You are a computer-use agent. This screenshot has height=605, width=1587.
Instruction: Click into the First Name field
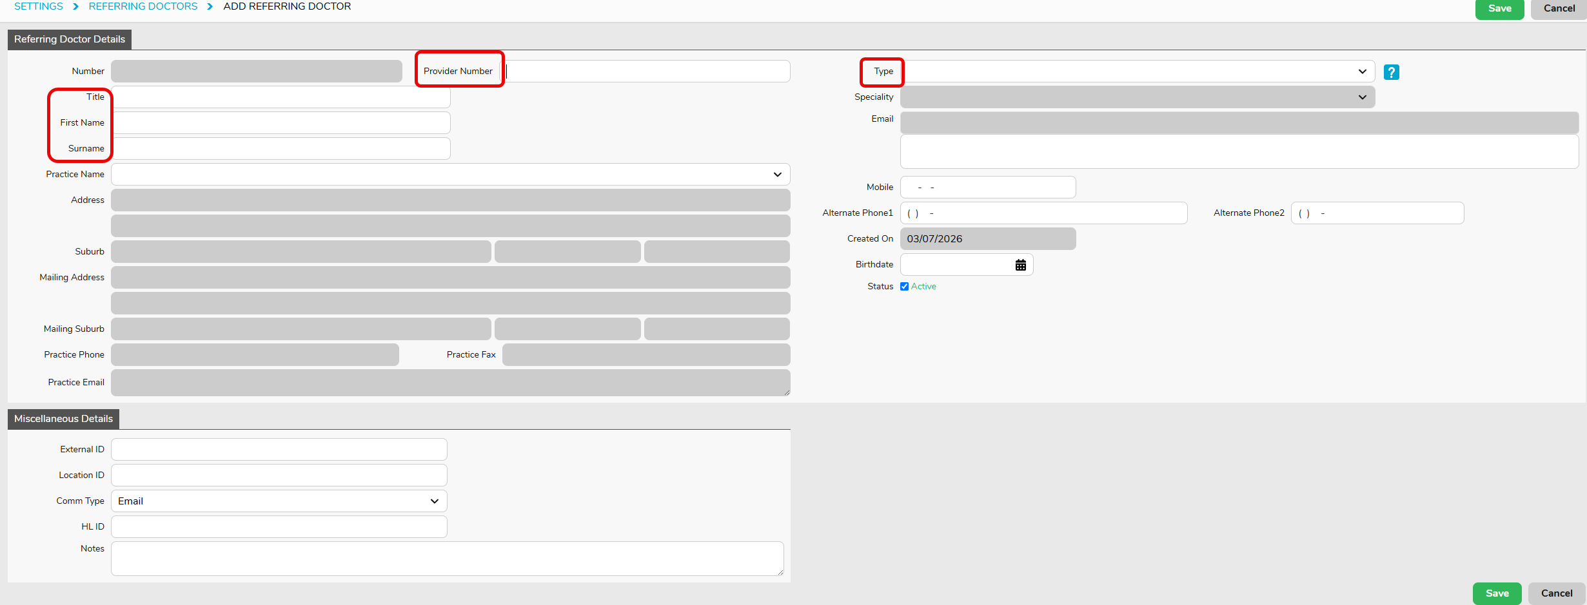[x=281, y=123]
